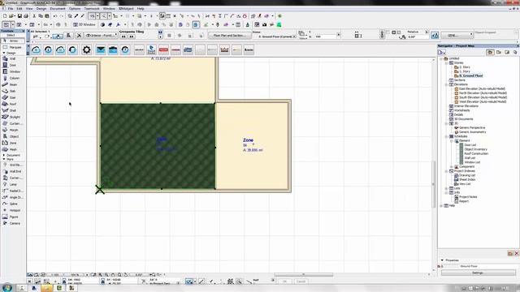Open the Document menu
This screenshot has width=520, height=292.
pyautogui.click(x=58, y=9)
